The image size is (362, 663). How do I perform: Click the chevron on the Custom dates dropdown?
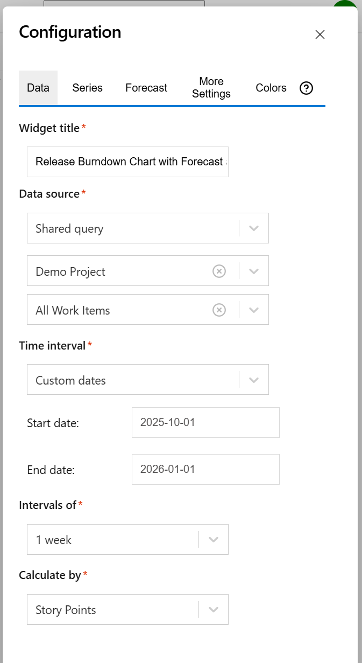click(x=254, y=379)
